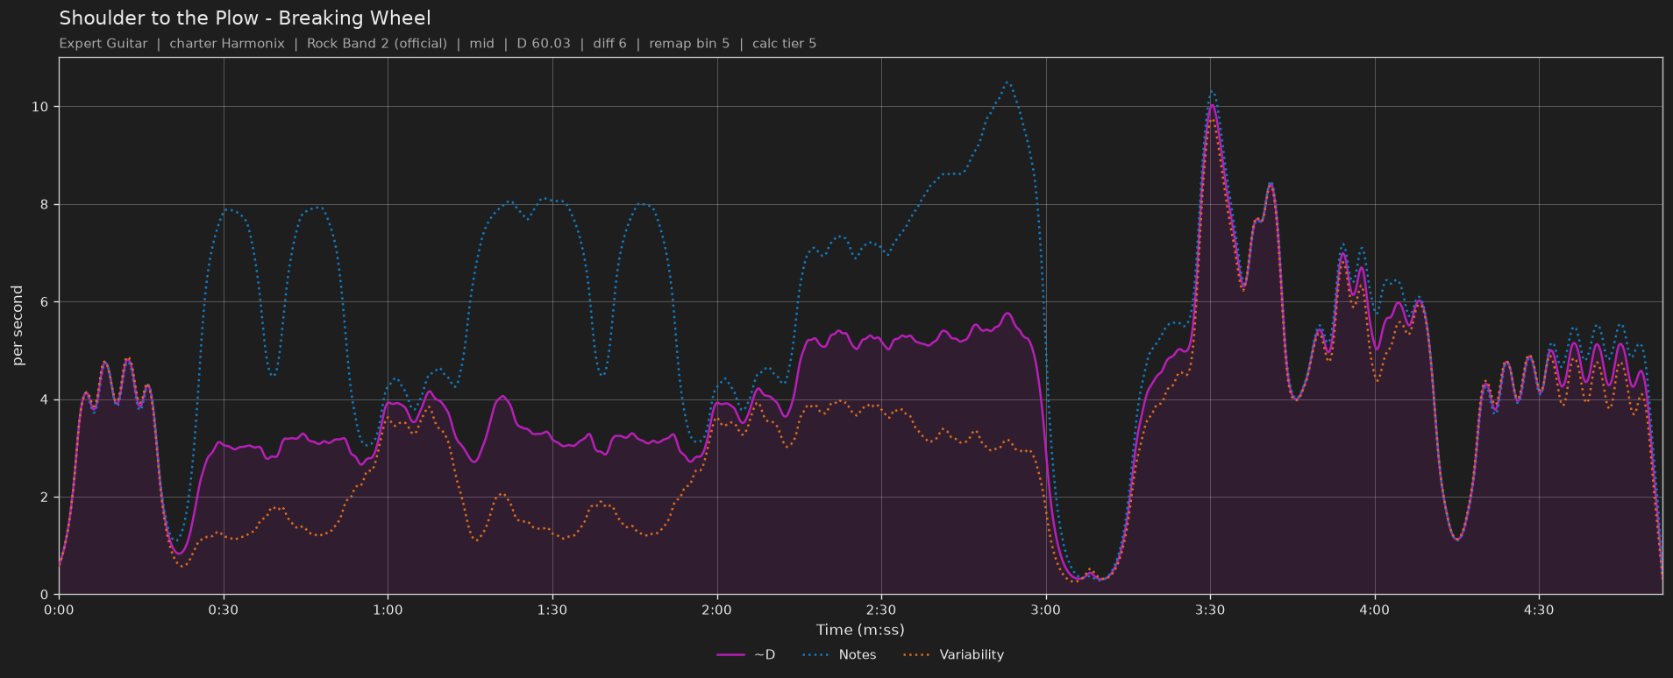This screenshot has height=678, width=1673.
Task: Click the '~D' legend label
Action: point(765,655)
